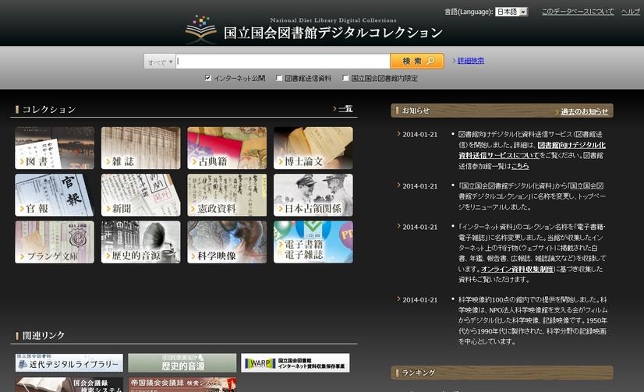The height and width of the screenshot is (392, 644).
Task: Focus the main search text field
Action: [x=282, y=61]
